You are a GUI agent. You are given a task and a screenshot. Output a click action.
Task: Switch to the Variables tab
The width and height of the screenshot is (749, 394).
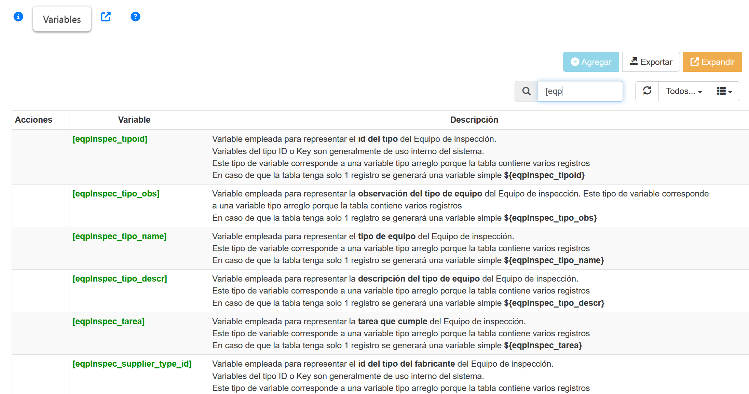[62, 19]
